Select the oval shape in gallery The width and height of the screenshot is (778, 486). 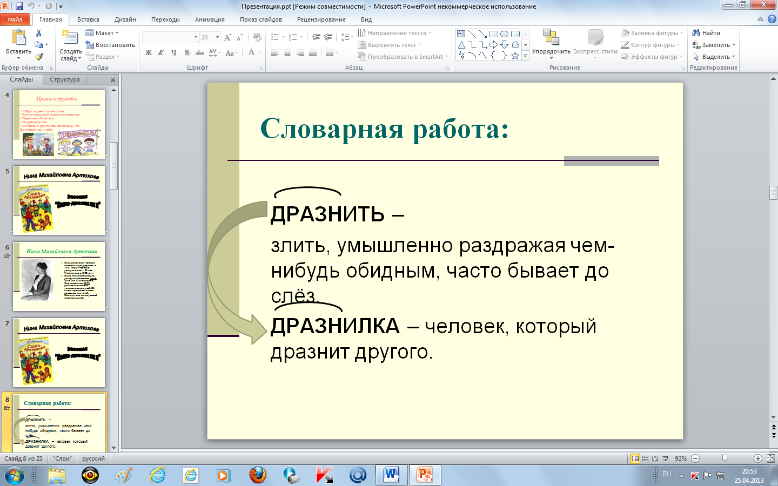(x=505, y=33)
